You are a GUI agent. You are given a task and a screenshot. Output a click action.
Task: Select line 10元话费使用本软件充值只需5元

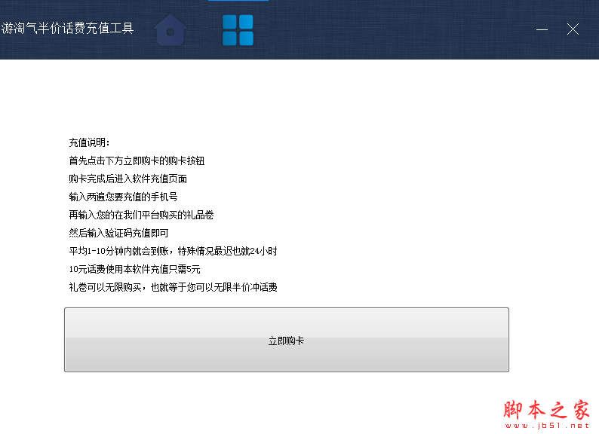(134, 269)
